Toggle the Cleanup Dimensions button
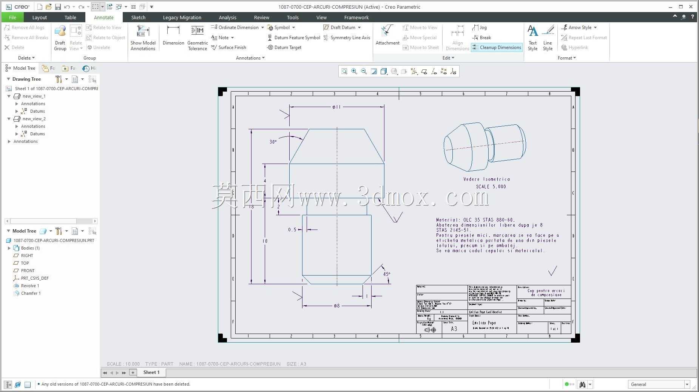 click(497, 47)
